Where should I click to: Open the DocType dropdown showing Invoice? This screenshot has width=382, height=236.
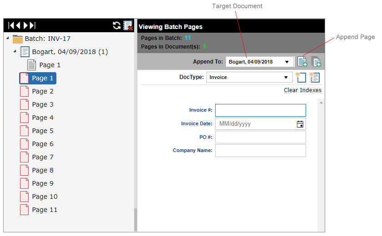click(x=286, y=78)
